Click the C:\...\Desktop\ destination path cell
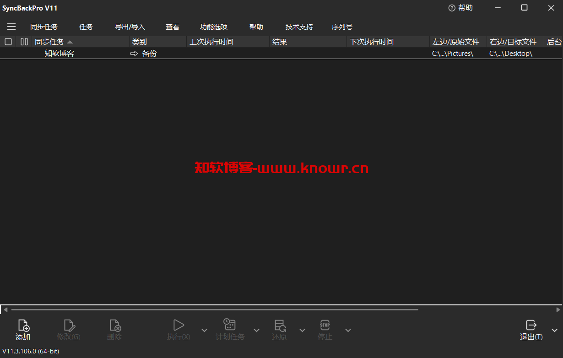This screenshot has height=358, width=563. pos(511,54)
